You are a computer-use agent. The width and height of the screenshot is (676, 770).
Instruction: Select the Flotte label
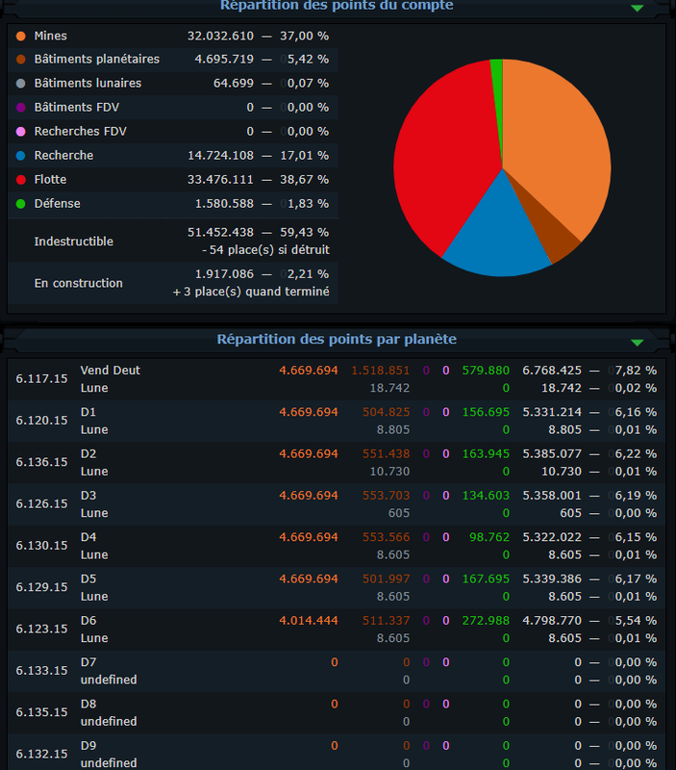[x=51, y=180]
